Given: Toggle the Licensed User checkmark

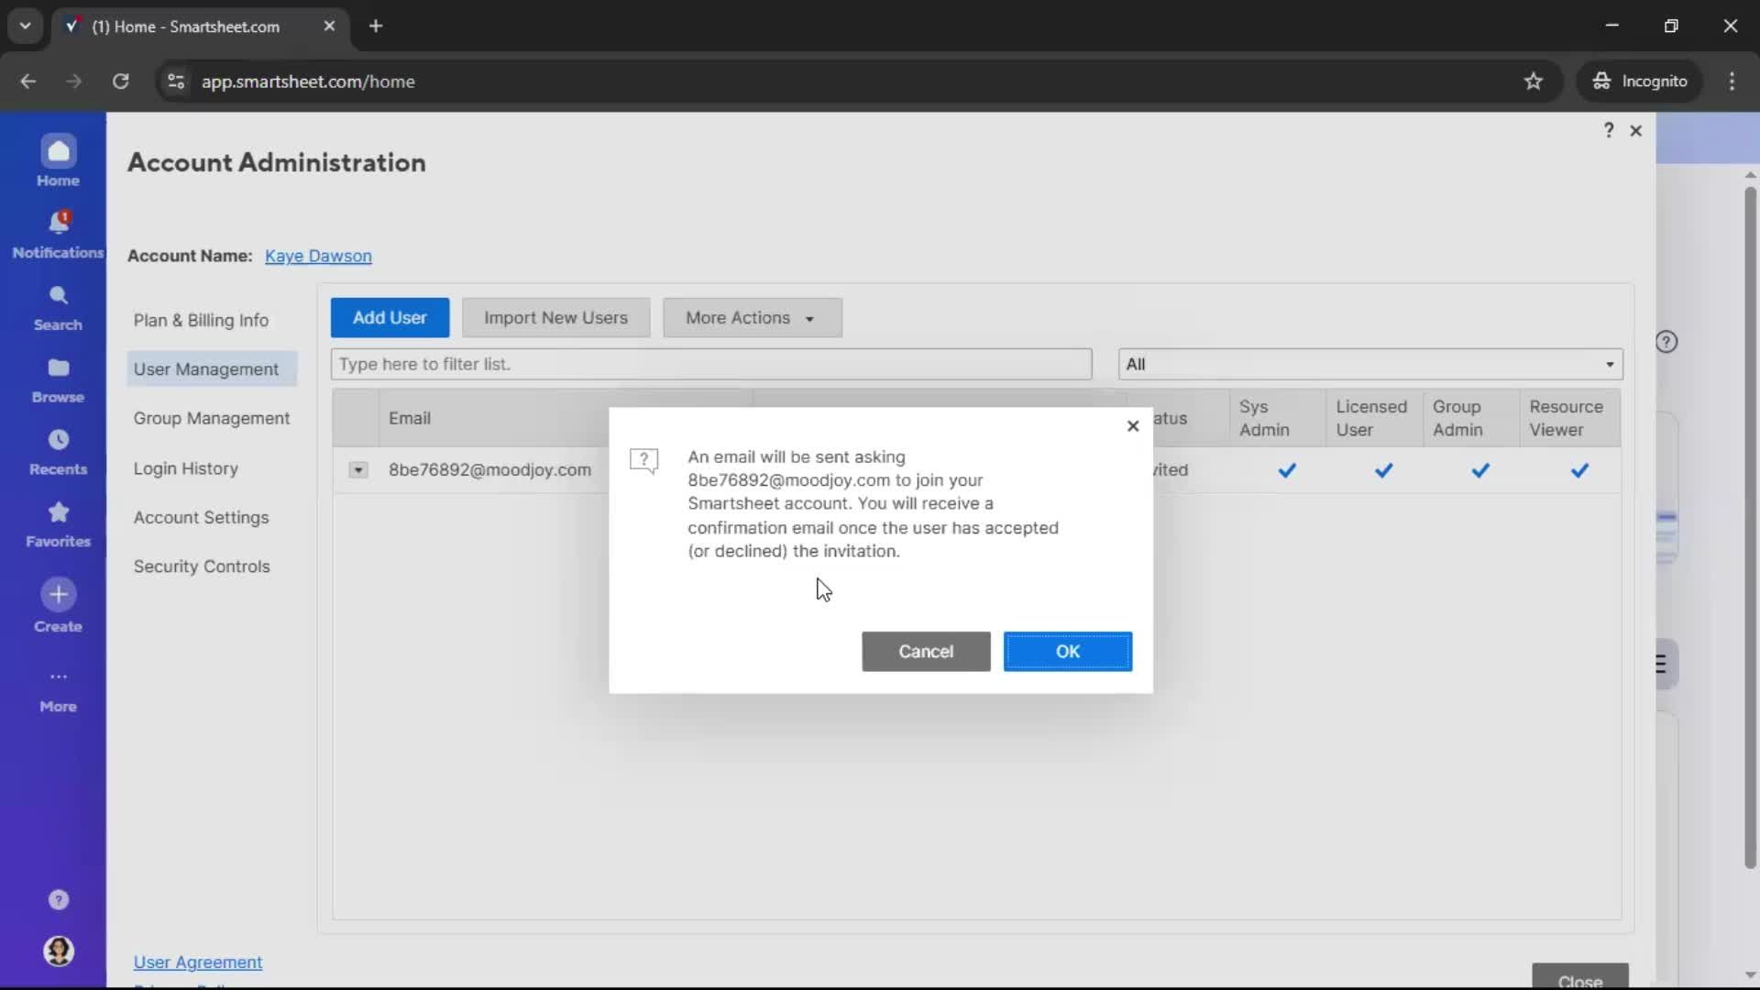Looking at the screenshot, I should point(1383,470).
